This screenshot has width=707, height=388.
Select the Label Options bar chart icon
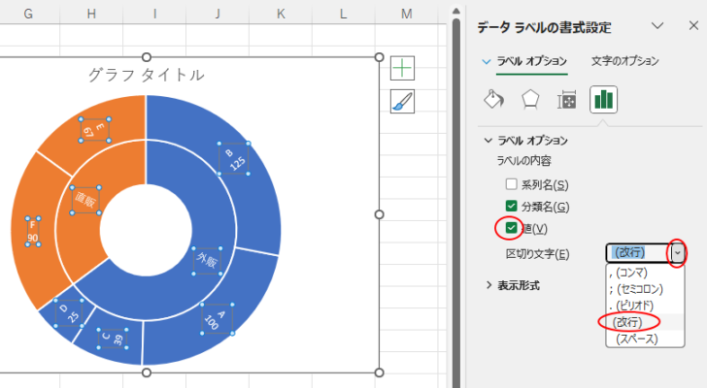point(604,99)
